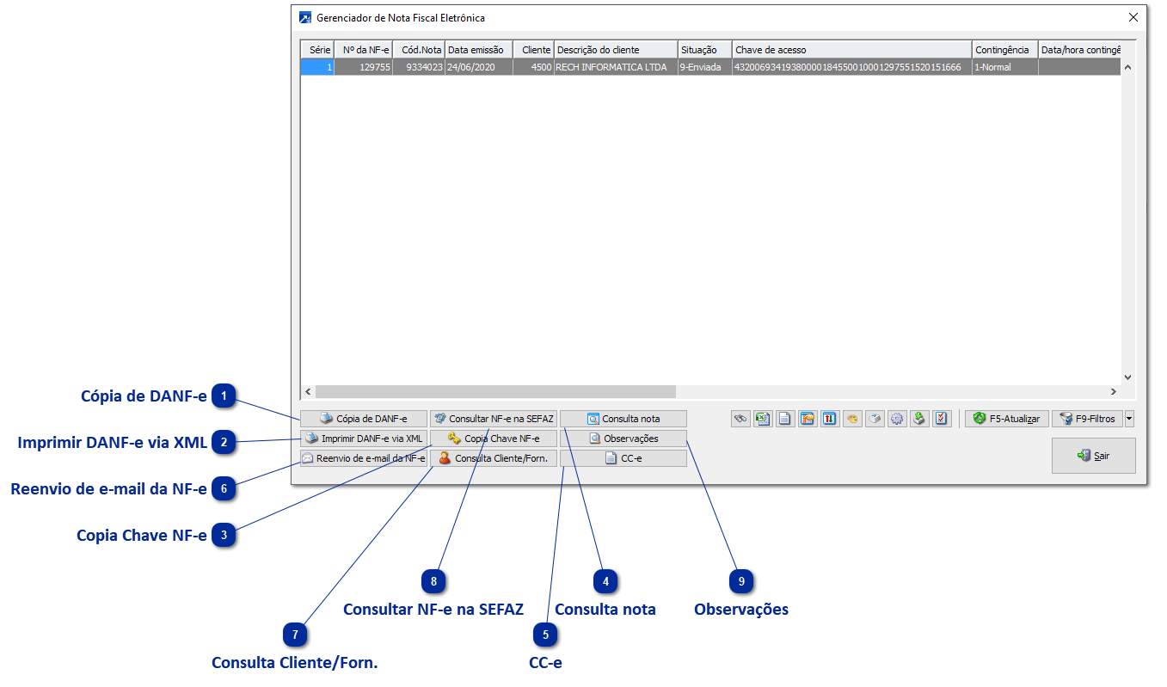Sort by the Situação column header
This screenshot has width=1167, height=687.
(704, 50)
